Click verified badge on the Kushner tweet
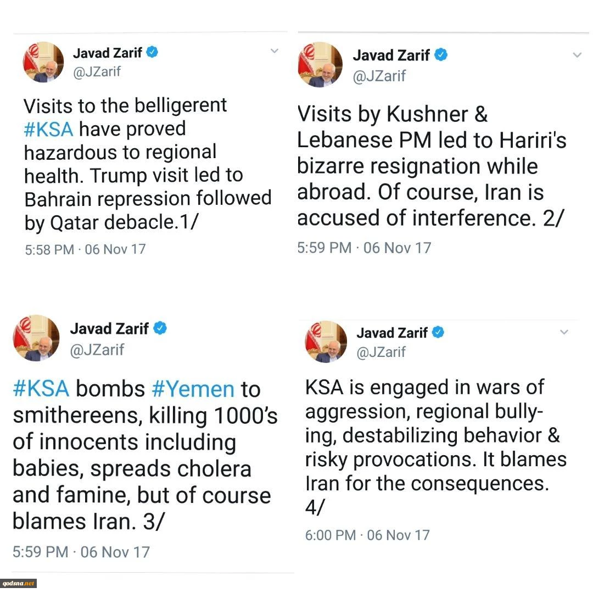 point(440,55)
